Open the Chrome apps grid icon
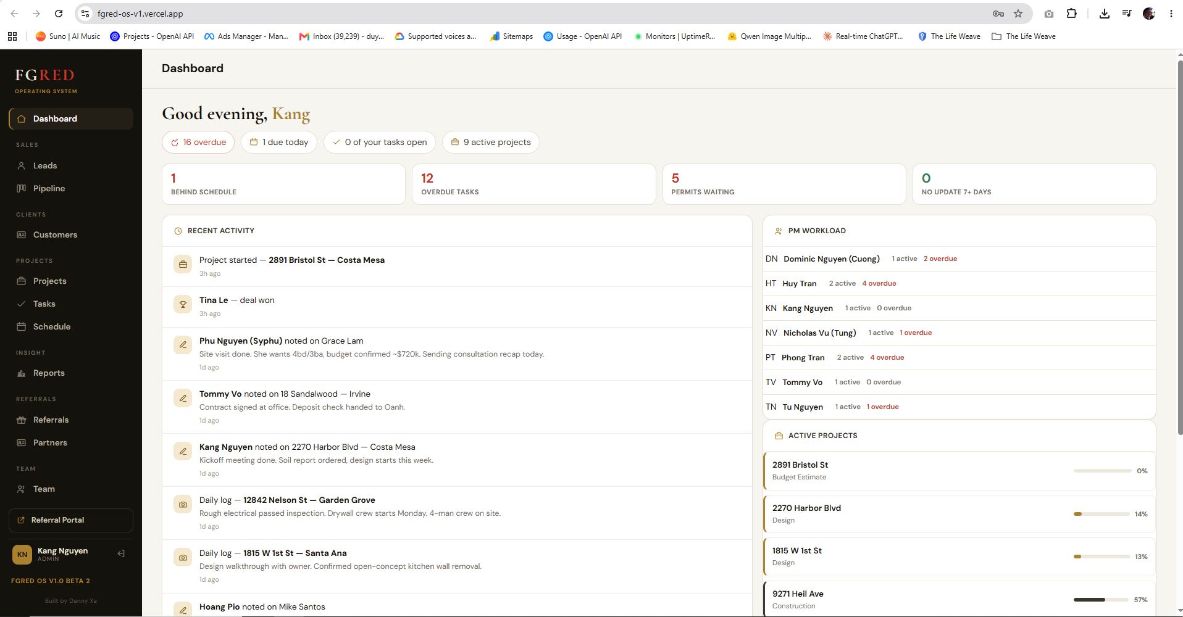Screen dimensions: 1183x617 pyautogui.click(x=12, y=36)
